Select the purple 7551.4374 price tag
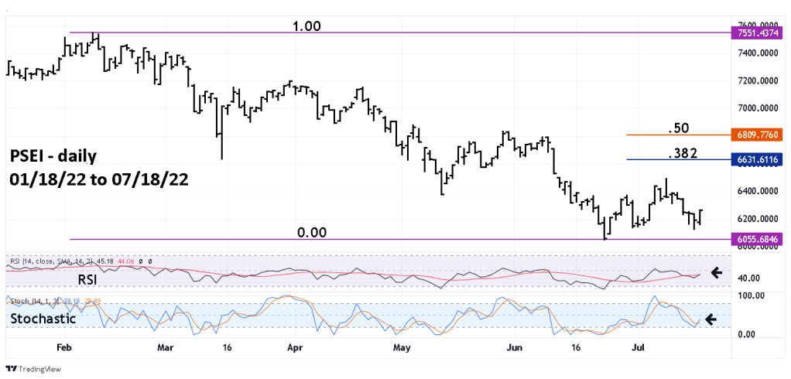This screenshot has height=379, width=791. (757, 33)
